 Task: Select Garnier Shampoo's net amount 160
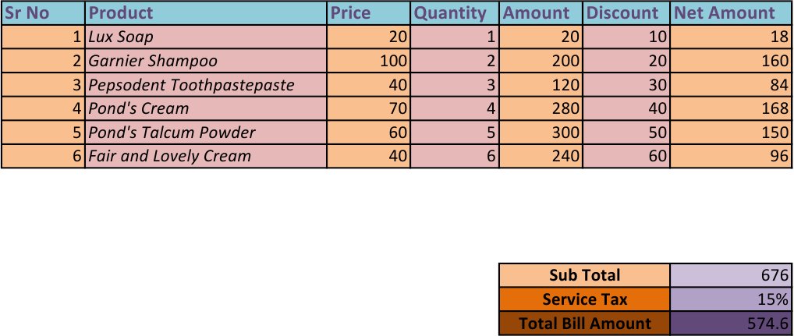(732, 61)
